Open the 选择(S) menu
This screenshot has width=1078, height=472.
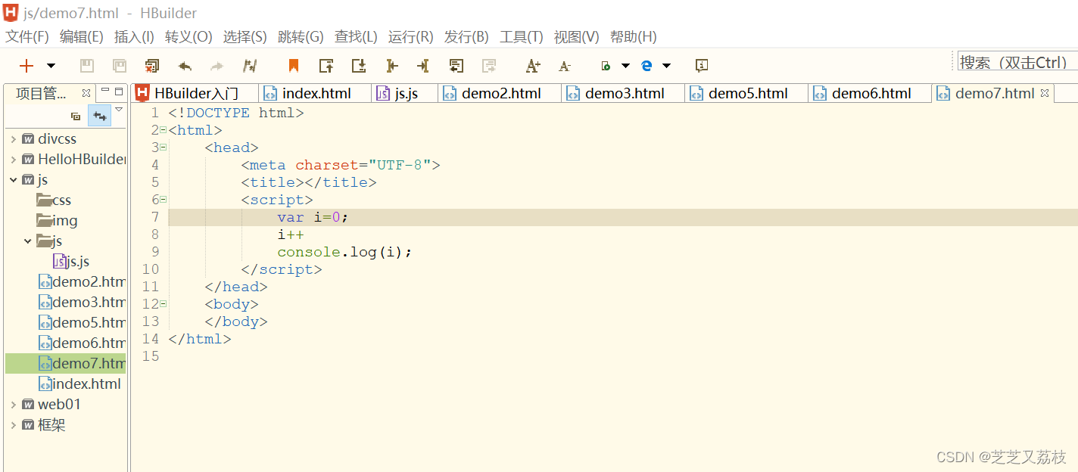[245, 36]
